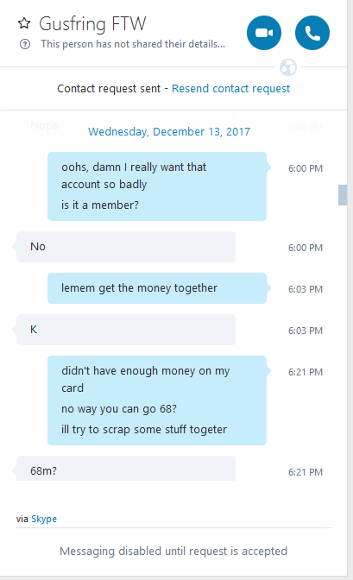The width and height of the screenshot is (353, 580).
Task: Click the contact name 'Gusfring FTW'
Action: (x=92, y=24)
